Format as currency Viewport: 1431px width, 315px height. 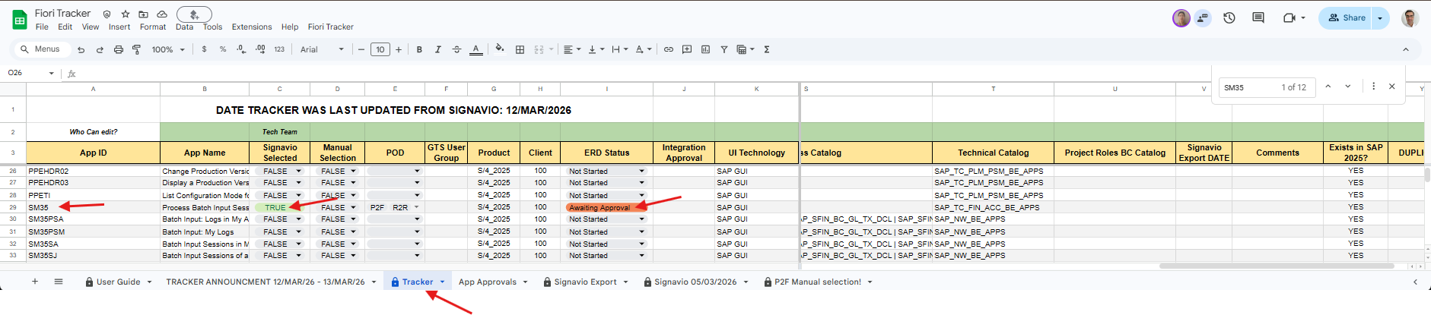pyautogui.click(x=204, y=49)
